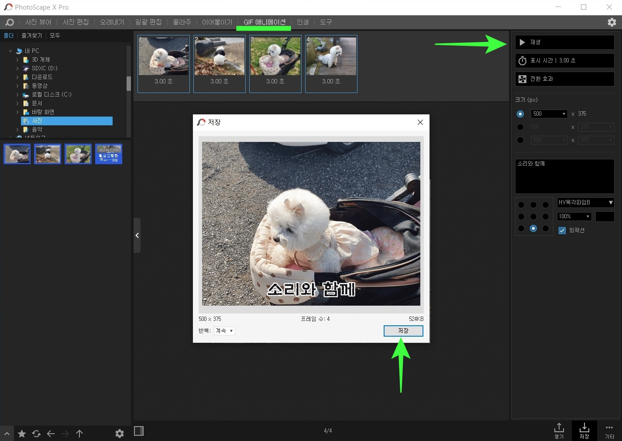Viewport: 622px width, 441px height.
Task: Expand the bottom-left chevron up icon
Action: tap(7, 434)
